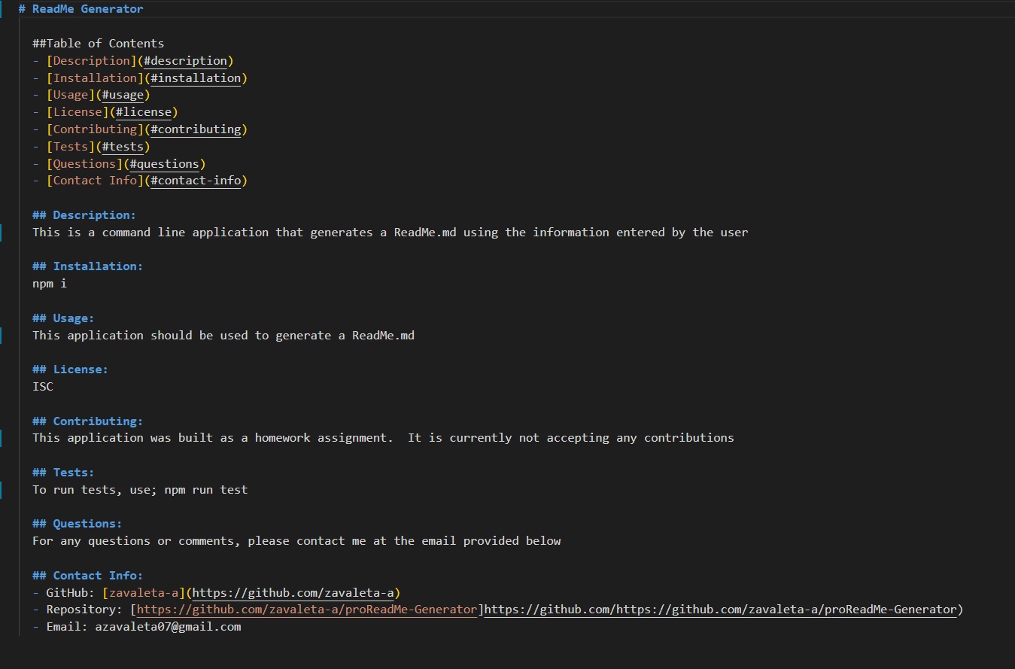
Task: Open the #contact-info anchor link
Action: [x=196, y=181]
